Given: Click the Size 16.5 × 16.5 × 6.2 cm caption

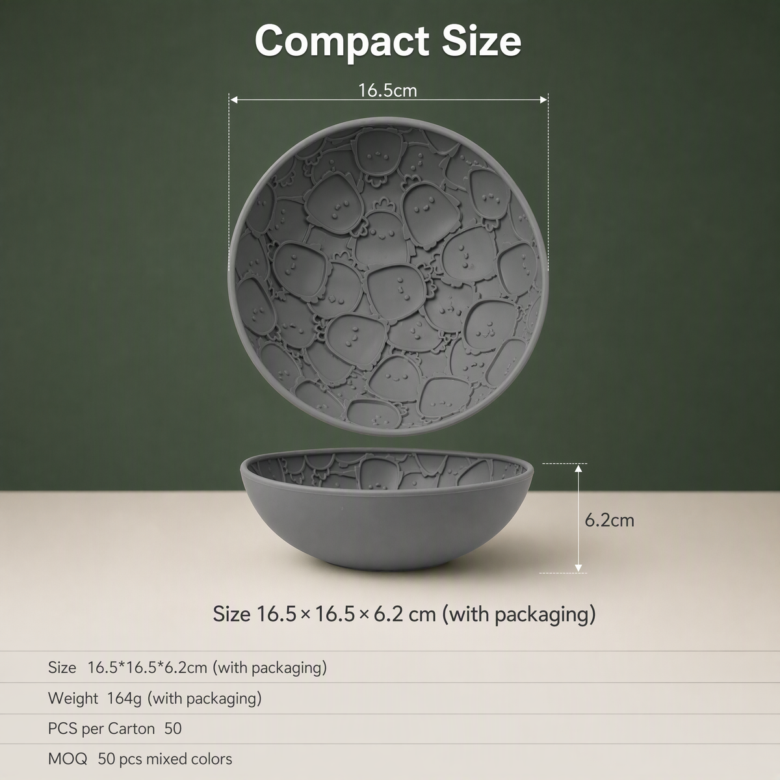Looking at the screenshot, I should click(404, 614).
